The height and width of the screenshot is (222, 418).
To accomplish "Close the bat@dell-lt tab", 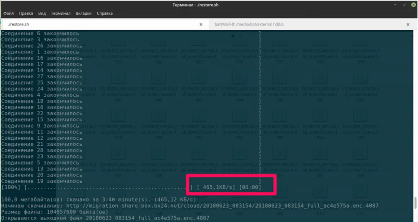I will point(408,24).
